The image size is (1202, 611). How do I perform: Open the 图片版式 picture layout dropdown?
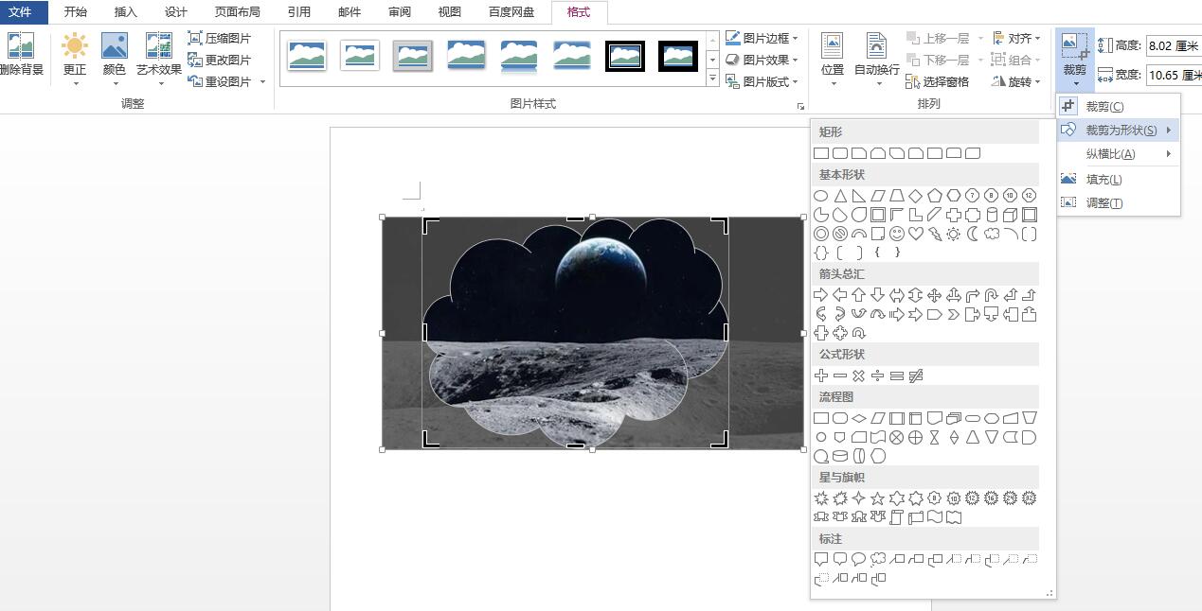762,82
